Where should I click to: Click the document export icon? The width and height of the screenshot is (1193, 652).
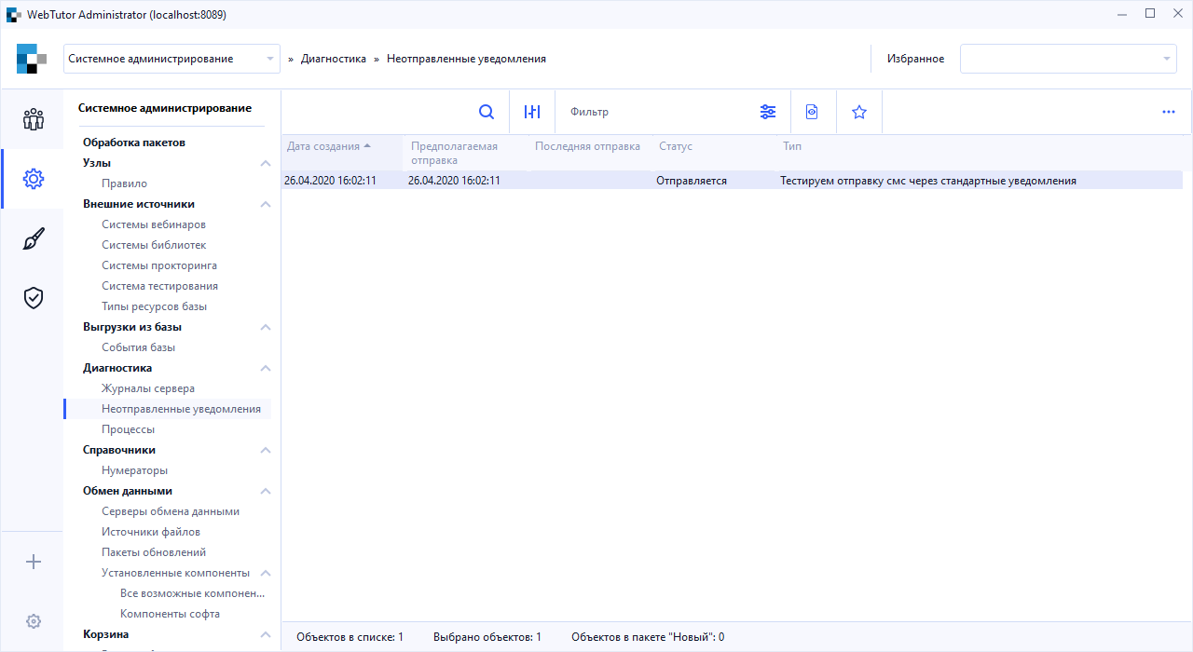[x=813, y=112]
